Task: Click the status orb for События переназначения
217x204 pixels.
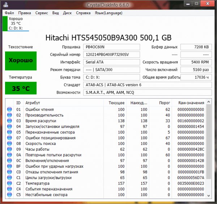Action: click(x=9, y=189)
